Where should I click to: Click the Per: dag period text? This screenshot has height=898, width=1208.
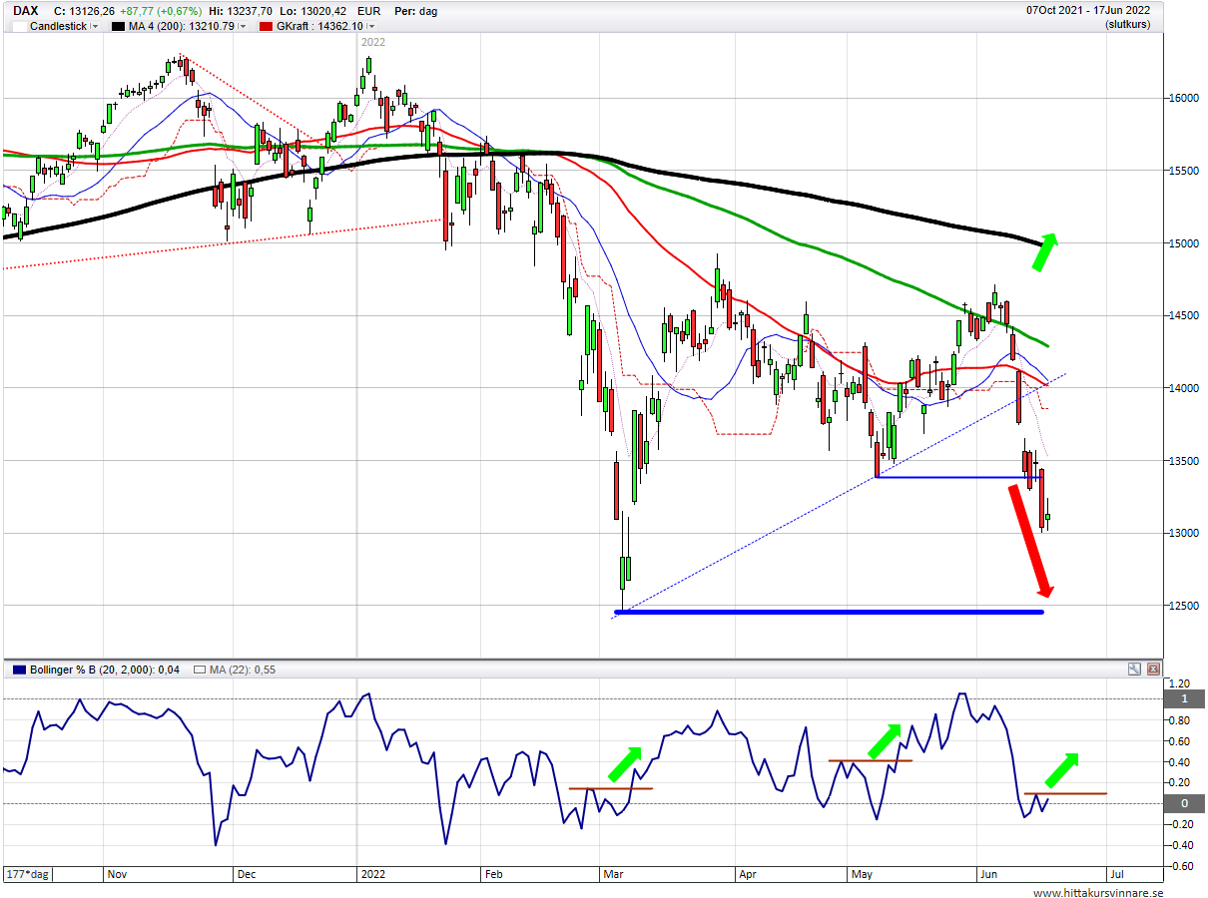(415, 11)
